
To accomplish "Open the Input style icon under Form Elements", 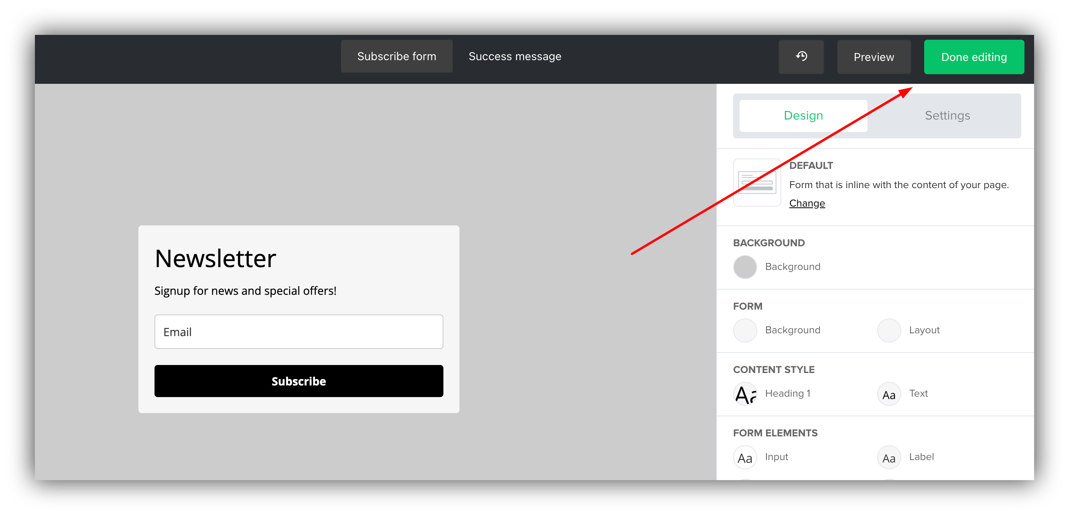I will point(745,457).
